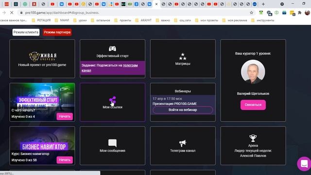The image size is (311, 175).
Task: Switch to Режим партнера mode
Action: [57, 32]
